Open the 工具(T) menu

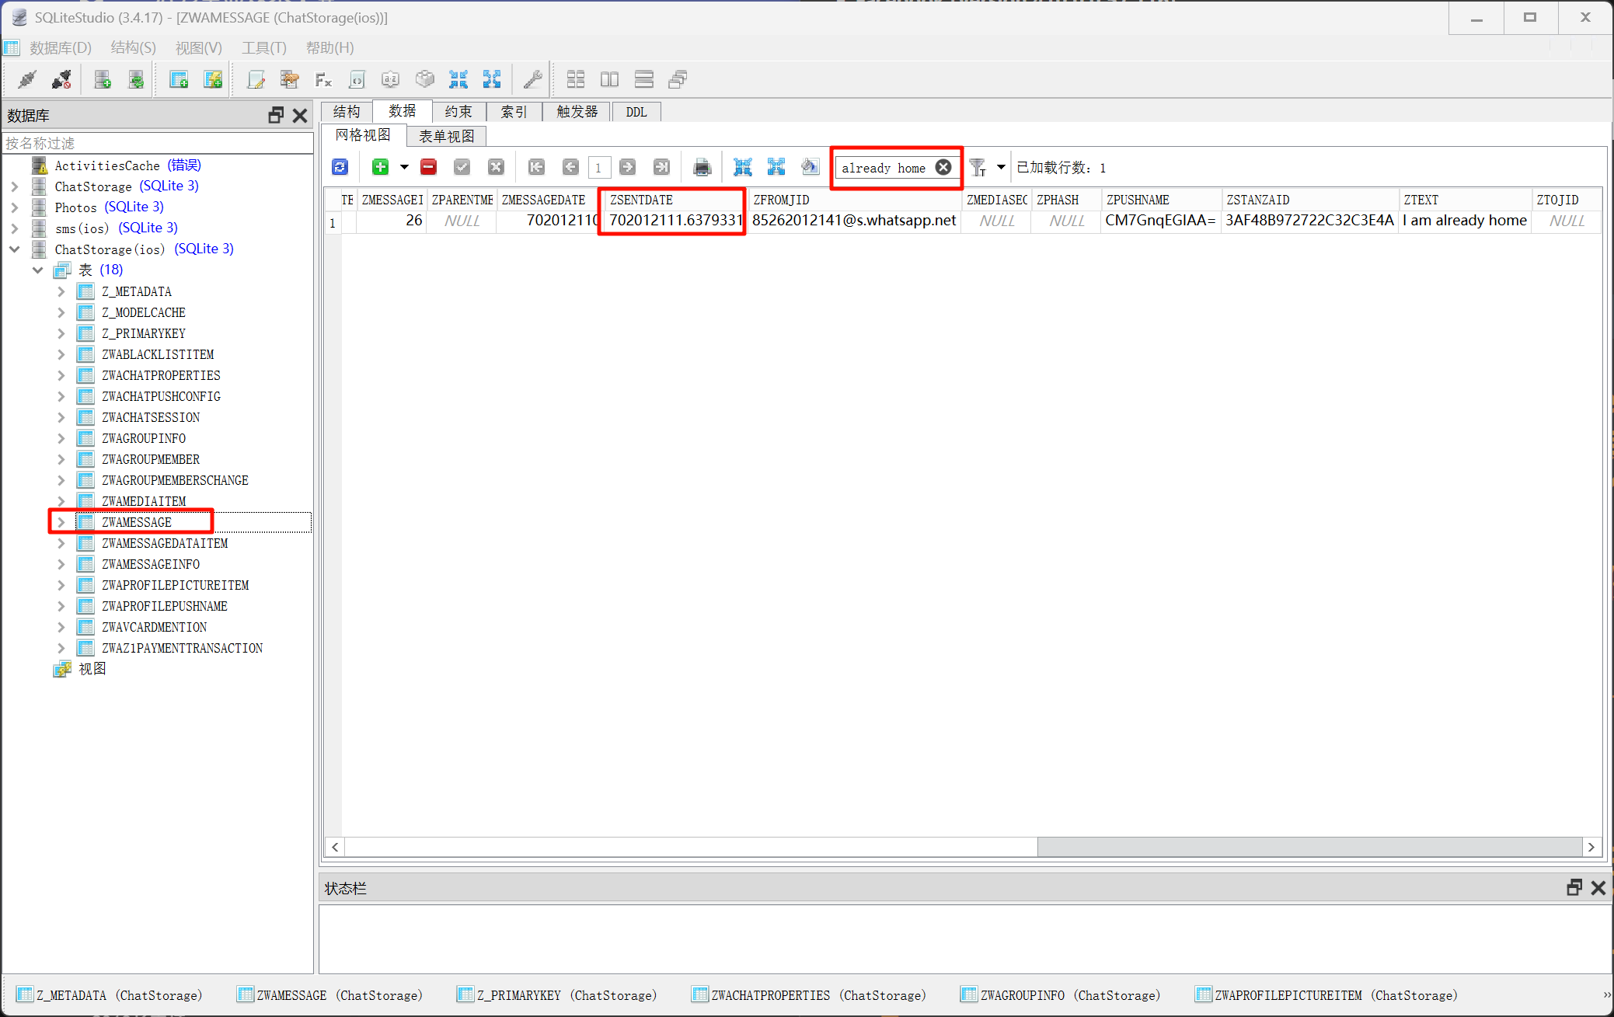263,48
